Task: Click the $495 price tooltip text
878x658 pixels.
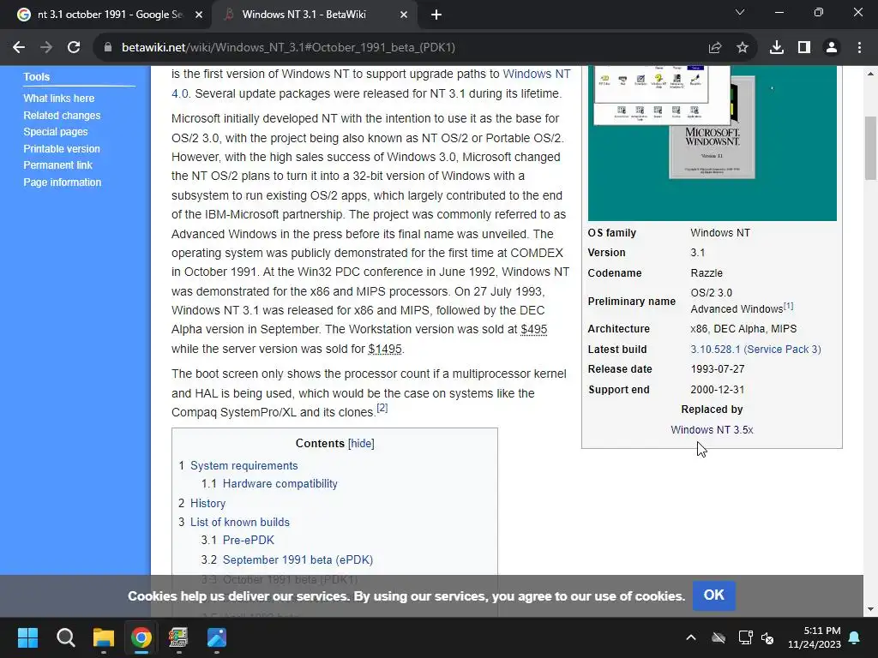Action: click(x=533, y=329)
